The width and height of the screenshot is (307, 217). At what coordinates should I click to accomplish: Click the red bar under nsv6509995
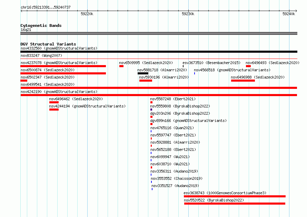[x=121, y=66]
